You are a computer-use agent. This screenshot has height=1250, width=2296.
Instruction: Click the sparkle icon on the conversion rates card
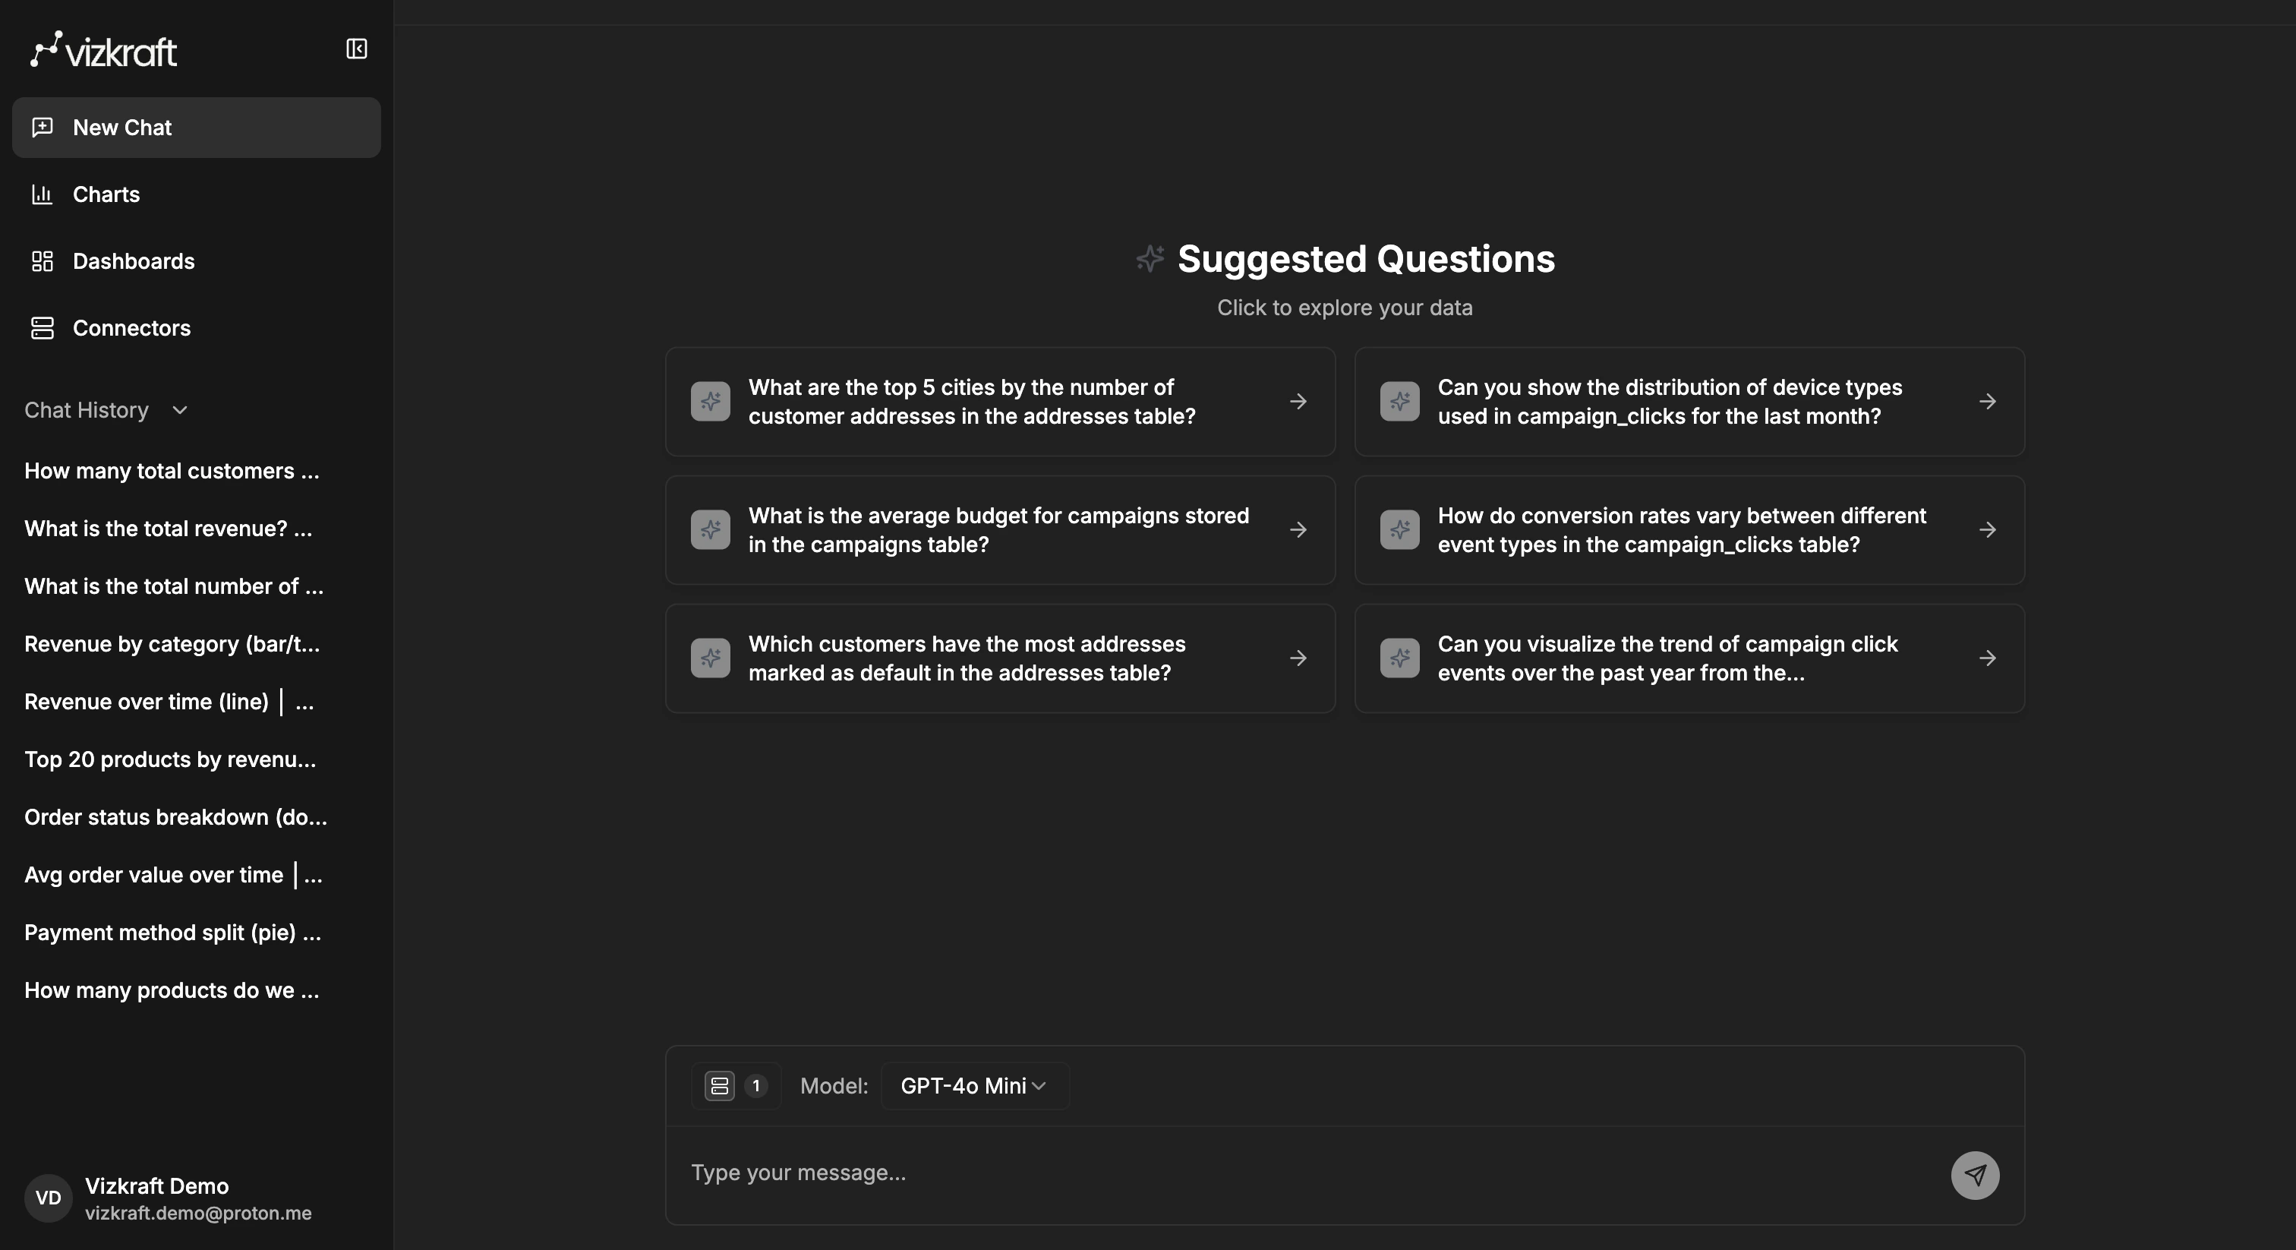(1399, 529)
